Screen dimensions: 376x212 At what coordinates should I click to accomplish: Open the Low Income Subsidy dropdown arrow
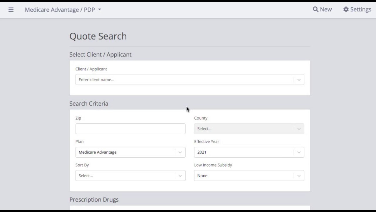point(299,176)
